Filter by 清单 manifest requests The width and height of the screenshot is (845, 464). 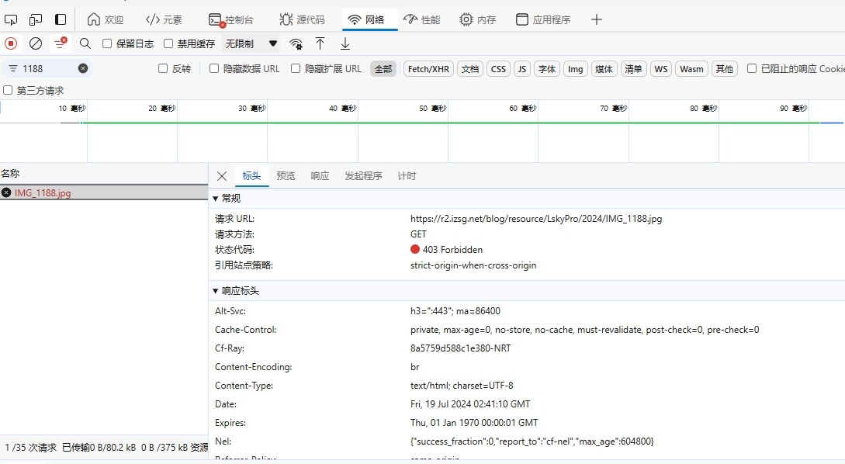(633, 69)
